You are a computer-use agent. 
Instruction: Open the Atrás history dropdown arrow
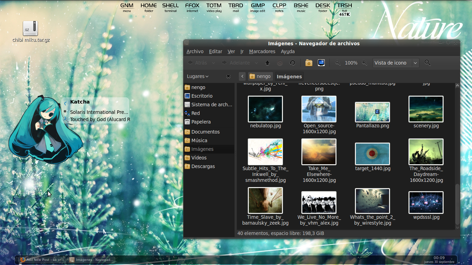214,63
